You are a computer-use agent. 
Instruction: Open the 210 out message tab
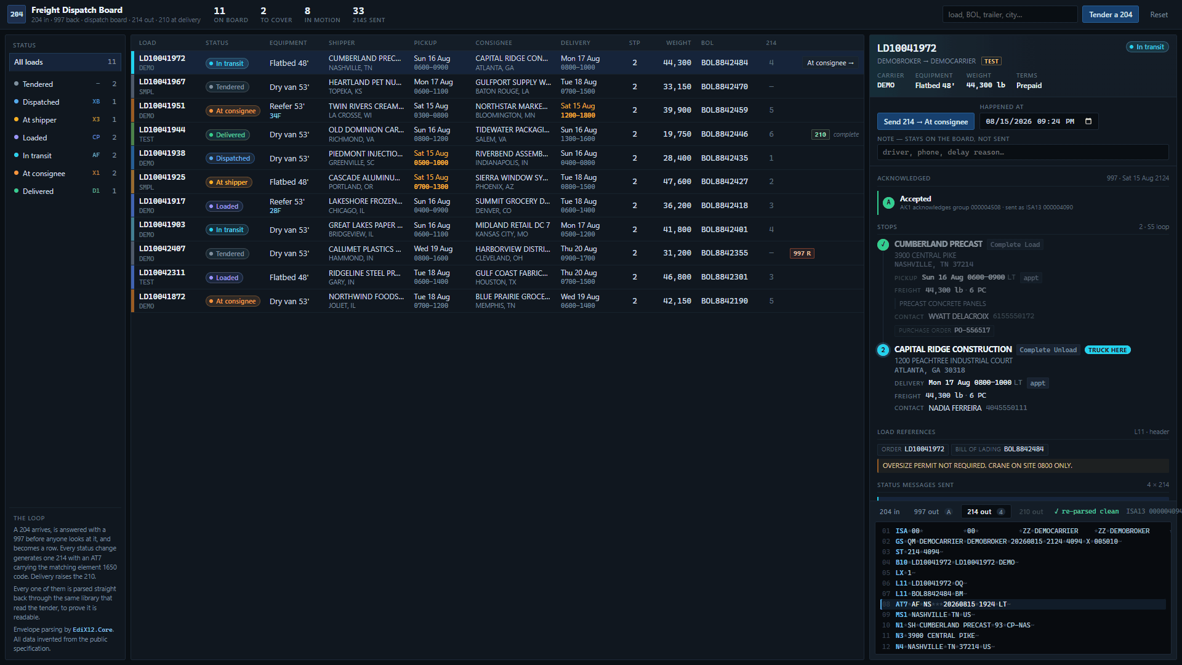pyautogui.click(x=1031, y=512)
